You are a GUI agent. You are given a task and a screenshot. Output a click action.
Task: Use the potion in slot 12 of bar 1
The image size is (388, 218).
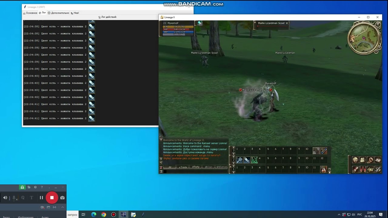coord(324,169)
